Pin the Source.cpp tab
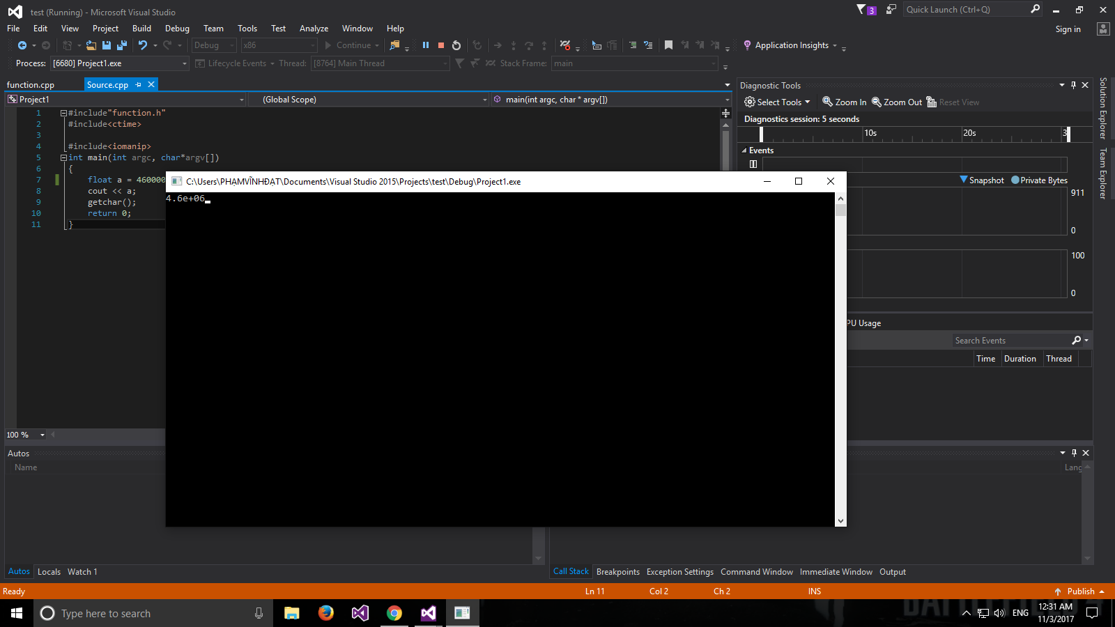 [139, 84]
